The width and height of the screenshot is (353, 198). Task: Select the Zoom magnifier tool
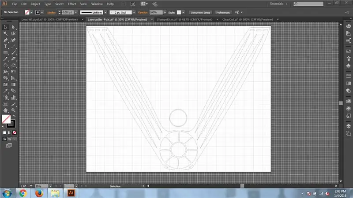[13, 110]
